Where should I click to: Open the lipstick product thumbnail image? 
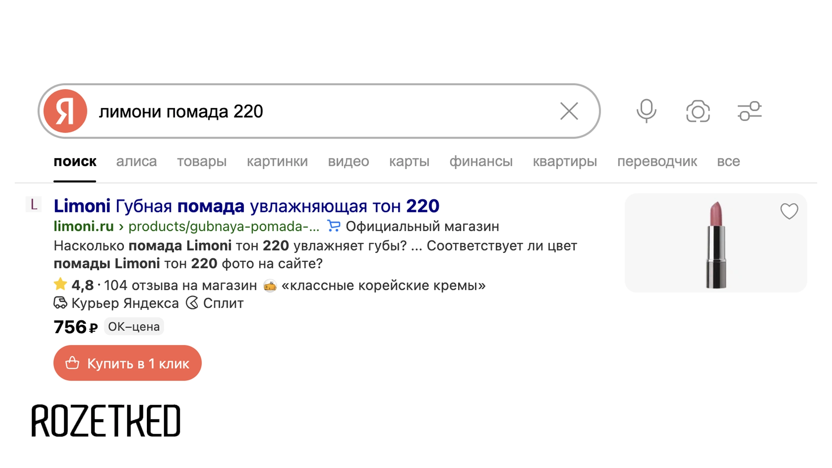coord(715,244)
